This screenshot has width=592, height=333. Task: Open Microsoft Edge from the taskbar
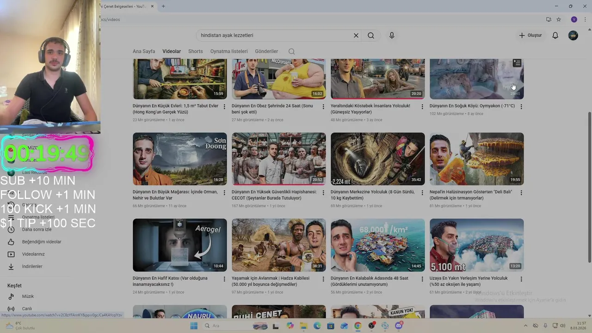(x=317, y=326)
